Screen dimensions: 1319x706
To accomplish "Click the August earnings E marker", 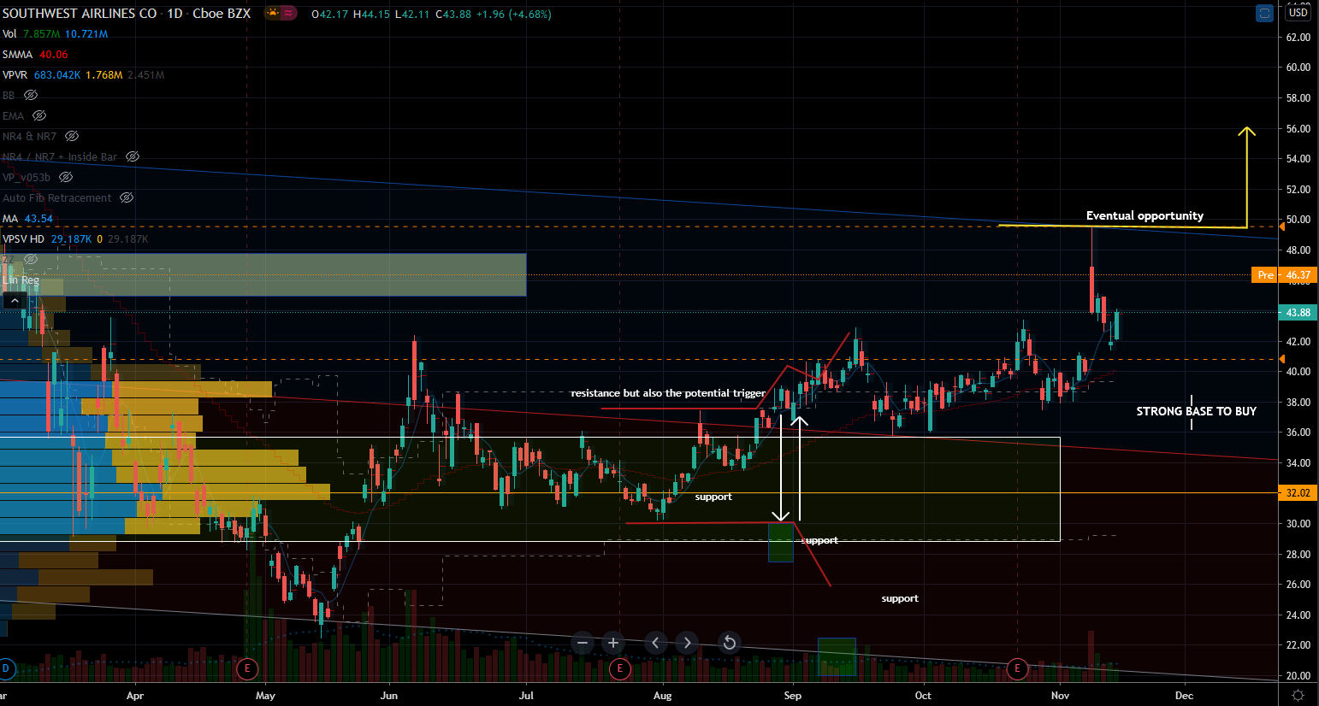I will (x=620, y=668).
